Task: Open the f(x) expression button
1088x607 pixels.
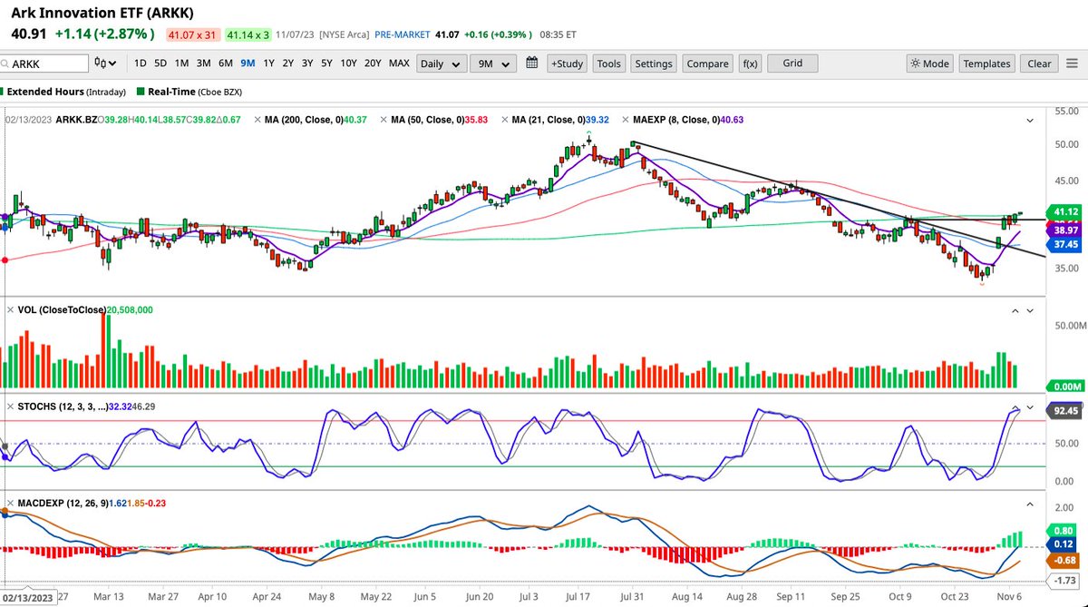Action: [x=750, y=64]
